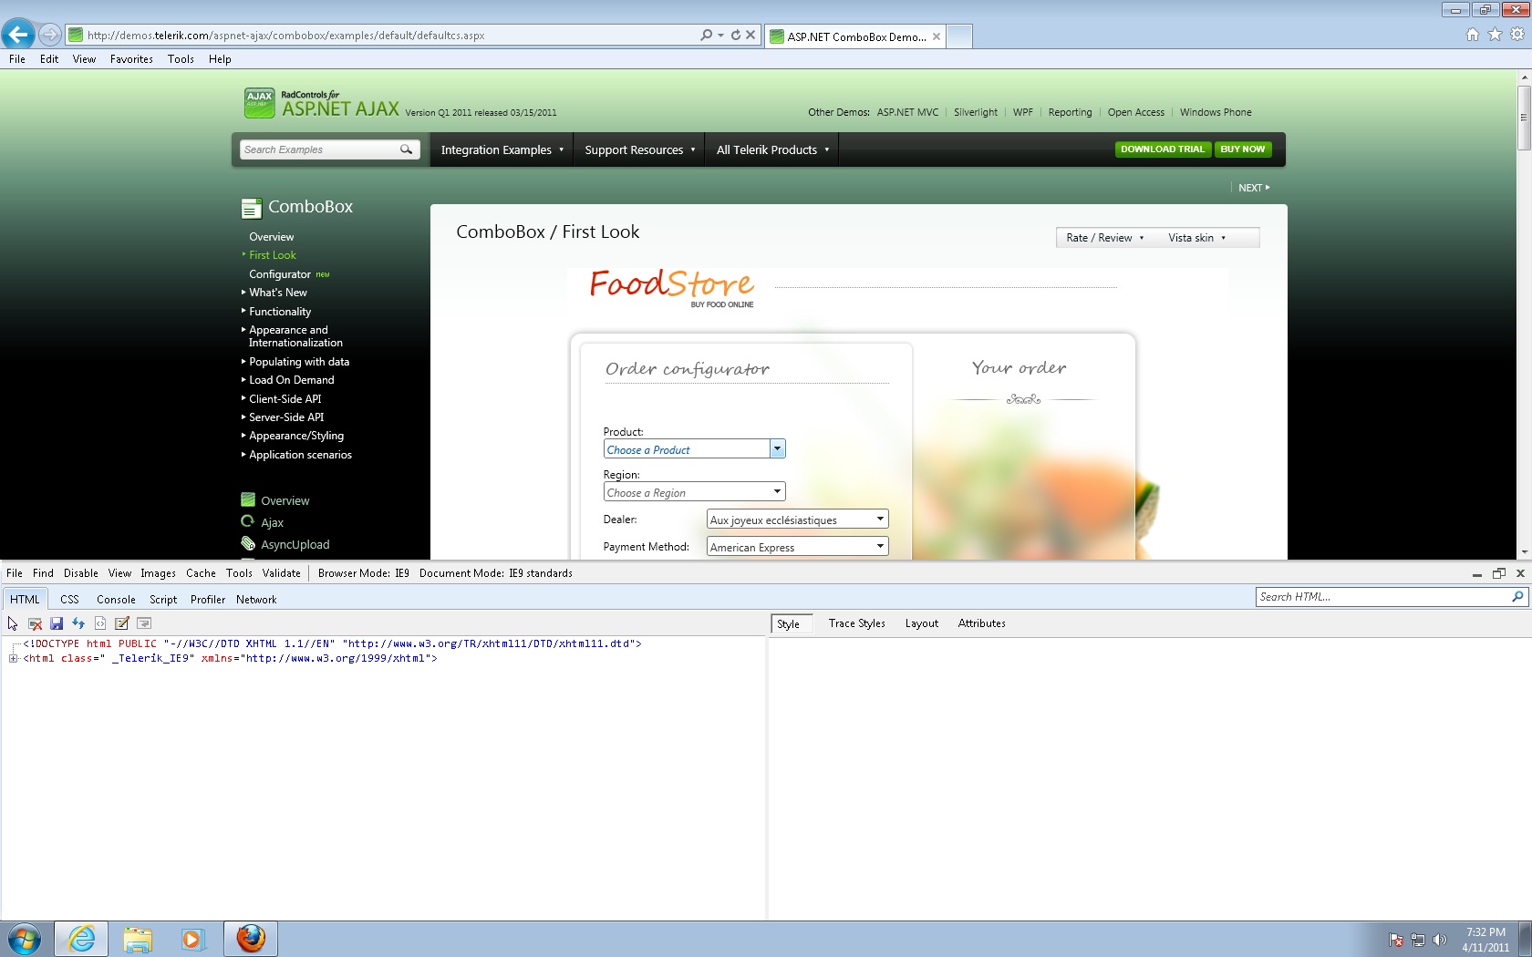The width and height of the screenshot is (1532, 957).
Task: Open the dev tools Disable menu
Action: 81,573
